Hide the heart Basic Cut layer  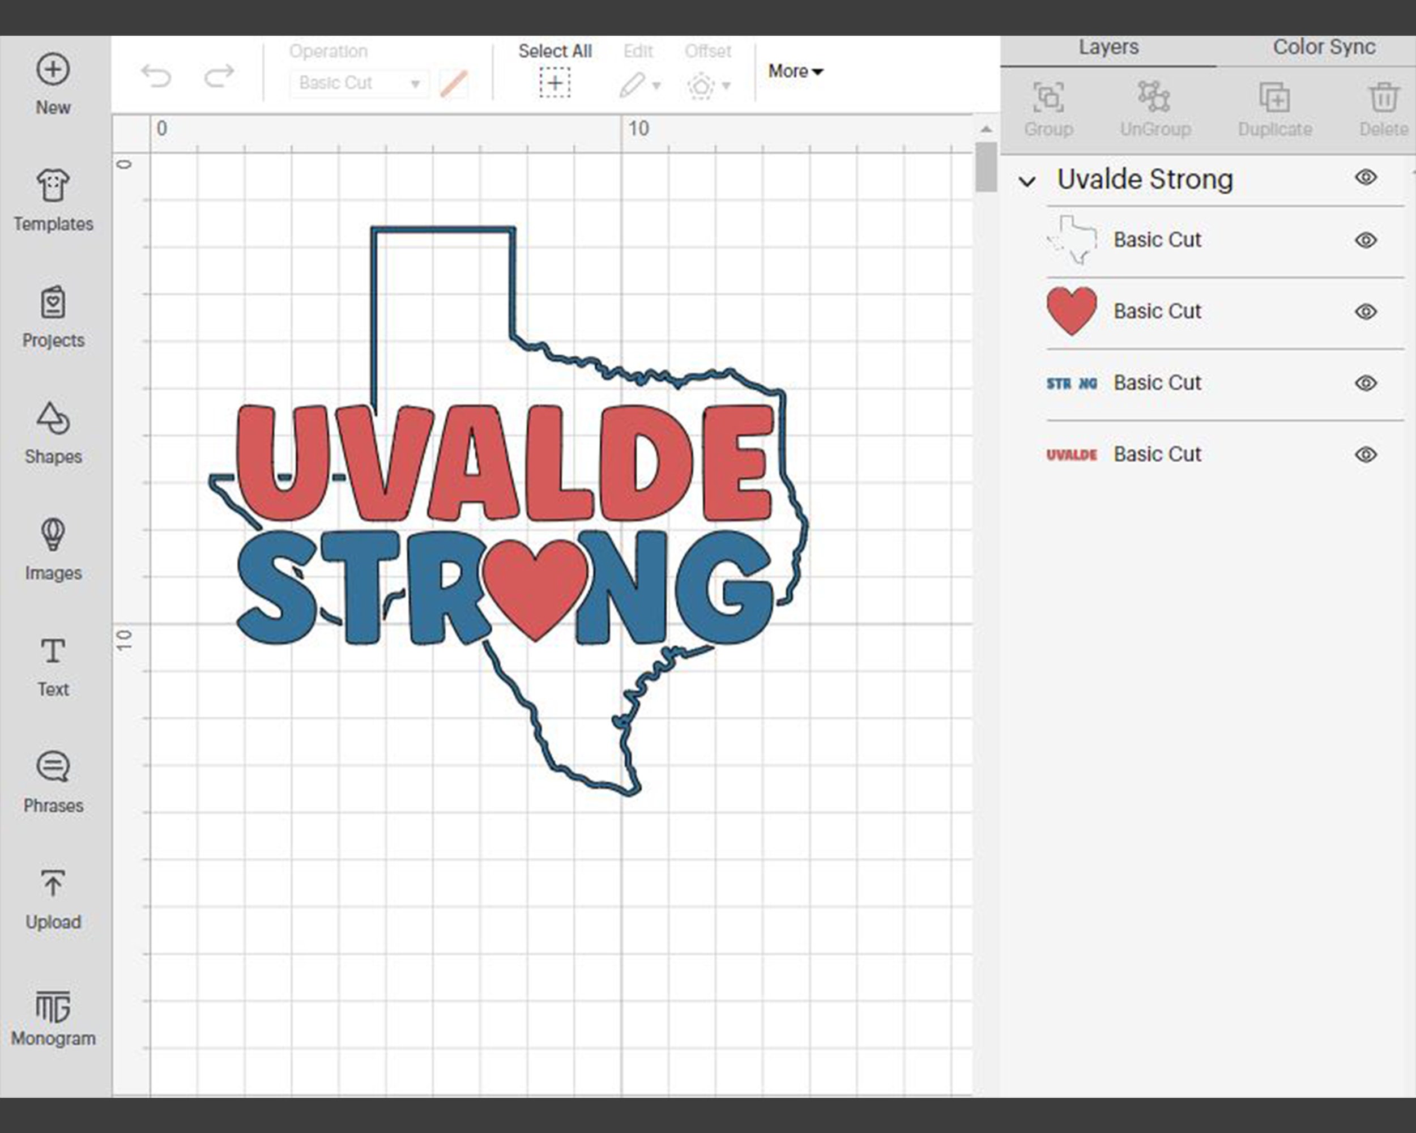pyautogui.click(x=1366, y=312)
